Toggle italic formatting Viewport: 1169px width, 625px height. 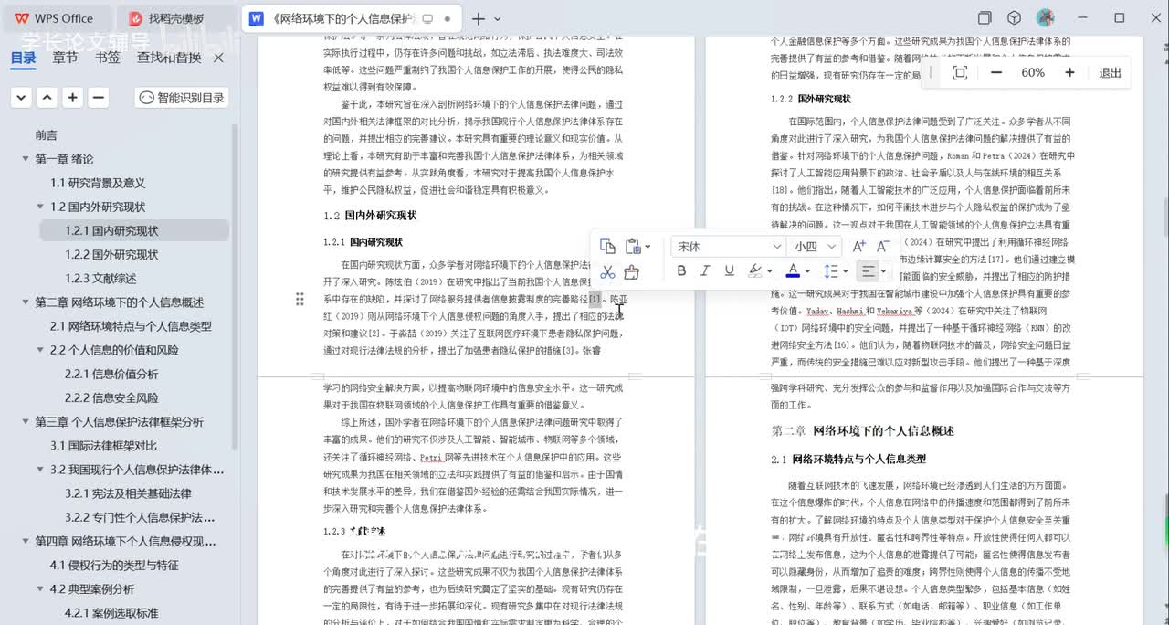click(705, 271)
